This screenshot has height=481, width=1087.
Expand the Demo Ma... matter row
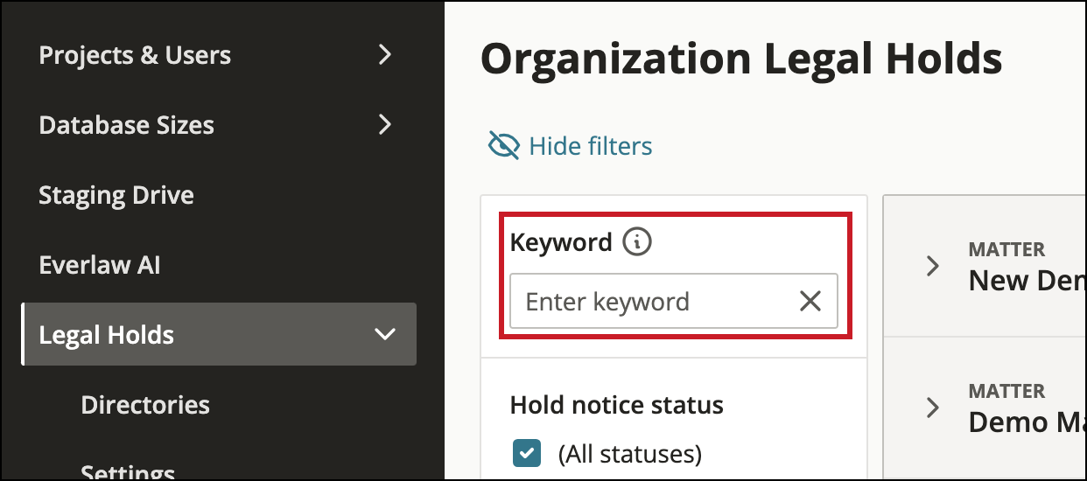point(933,408)
